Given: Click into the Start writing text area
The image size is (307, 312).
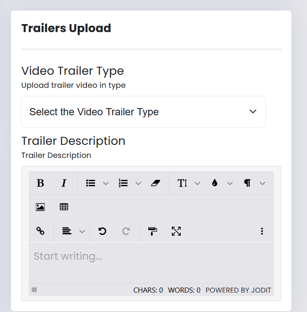Looking at the screenshot, I should pos(151,262).
